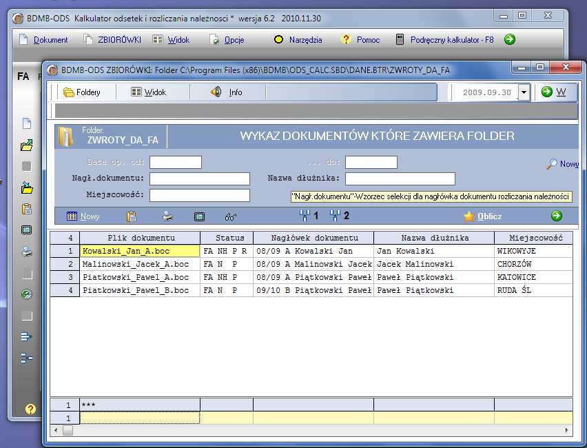Focus the Nazwa dłużnika input field

pos(400,179)
